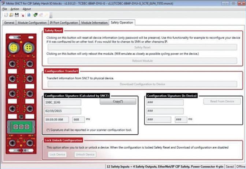Switch to the Module Information tab

coord(94,23)
